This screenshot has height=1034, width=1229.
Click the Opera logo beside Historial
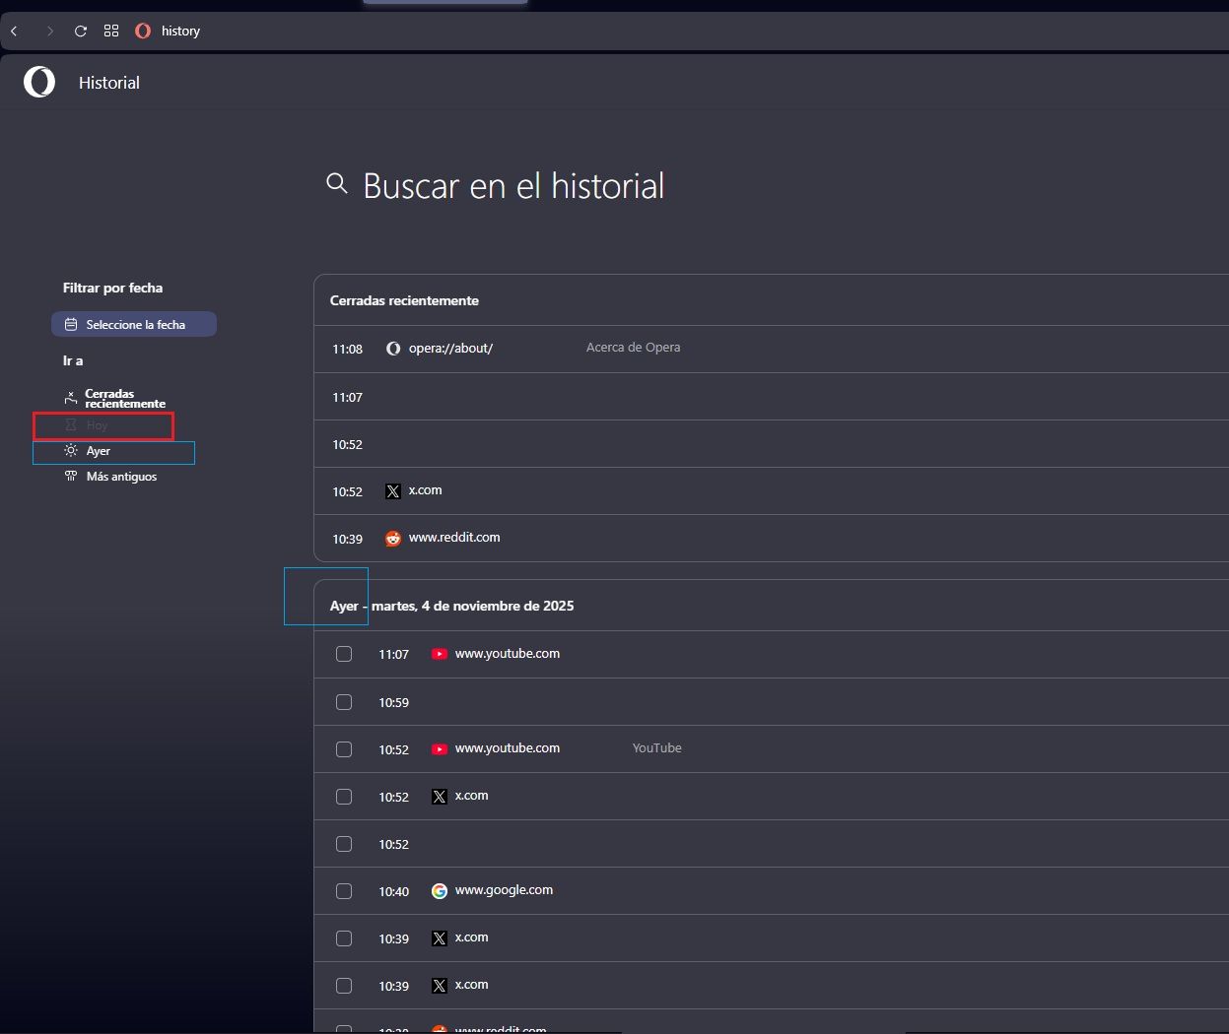pyautogui.click(x=39, y=83)
